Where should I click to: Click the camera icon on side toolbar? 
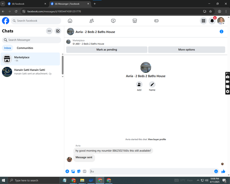[228, 77]
